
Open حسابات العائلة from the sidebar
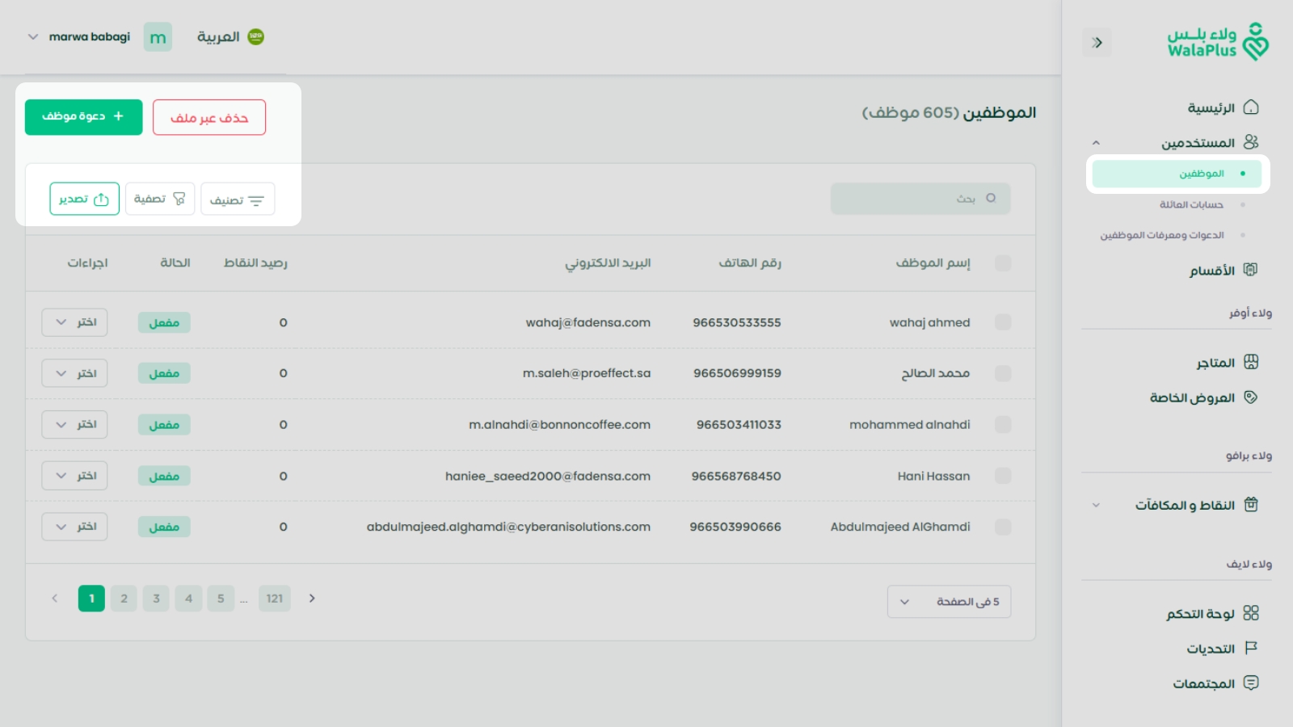(x=1192, y=204)
